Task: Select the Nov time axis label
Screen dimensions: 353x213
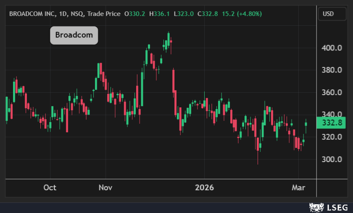Action: [x=105, y=187]
